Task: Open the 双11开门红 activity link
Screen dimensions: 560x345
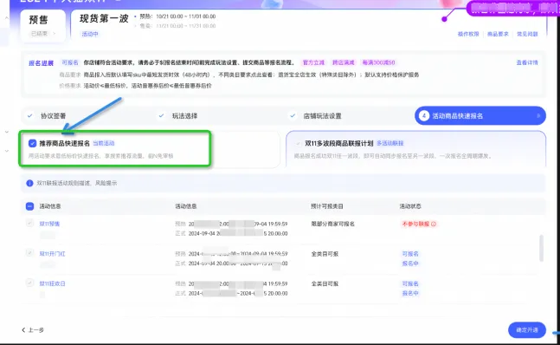Action: coord(52,254)
